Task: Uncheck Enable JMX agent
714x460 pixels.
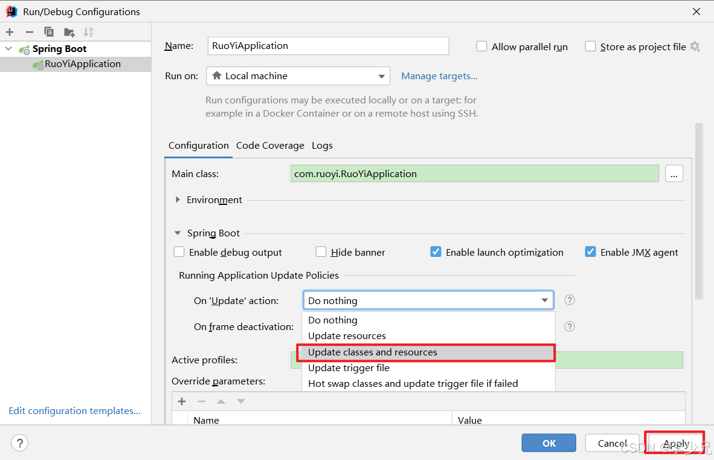Action: pos(590,252)
